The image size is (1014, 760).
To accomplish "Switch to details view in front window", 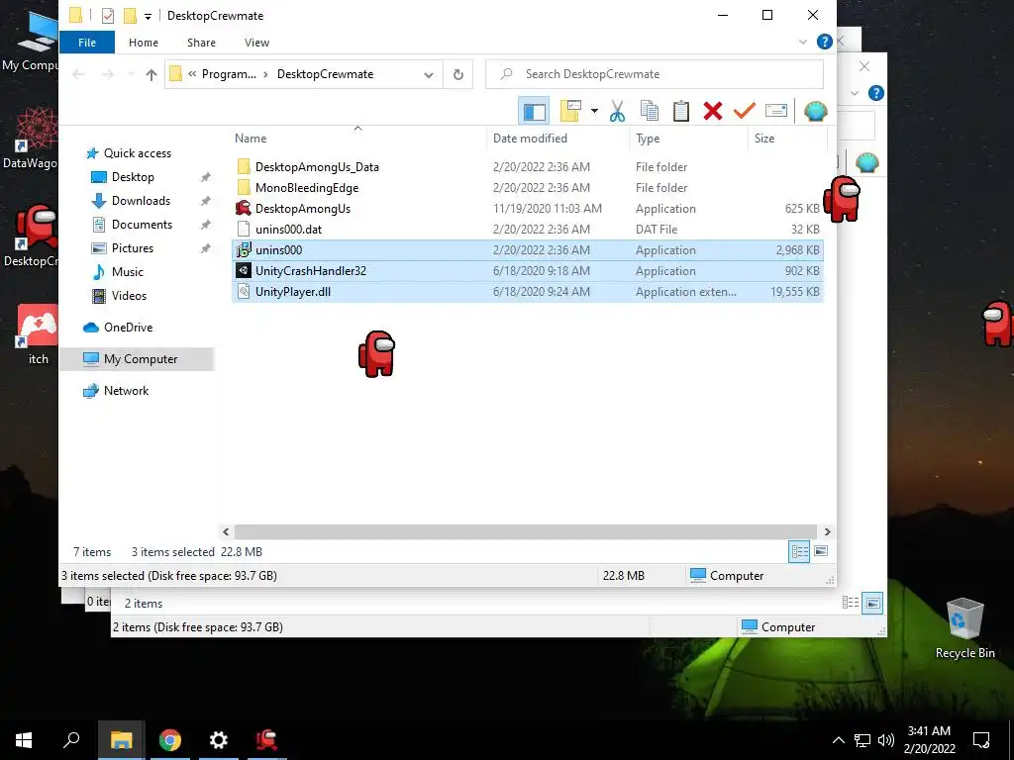I will [x=799, y=552].
